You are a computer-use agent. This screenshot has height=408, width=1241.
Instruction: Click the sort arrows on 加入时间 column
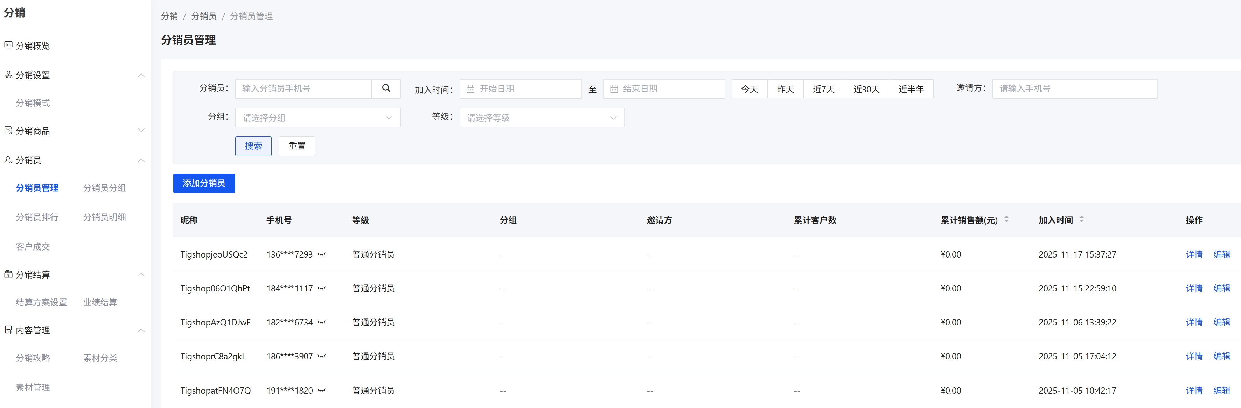click(x=1082, y=219)
